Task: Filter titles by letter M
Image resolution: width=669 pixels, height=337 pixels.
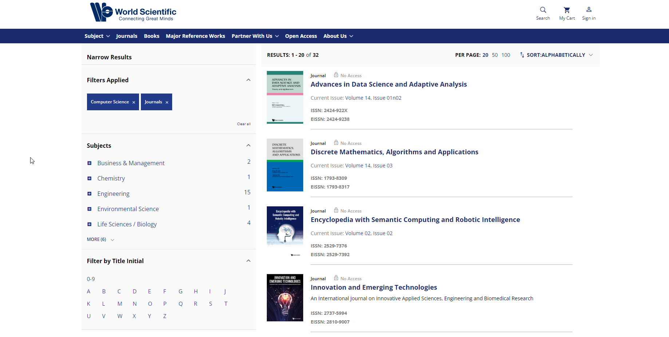Action: pos(120,304)
